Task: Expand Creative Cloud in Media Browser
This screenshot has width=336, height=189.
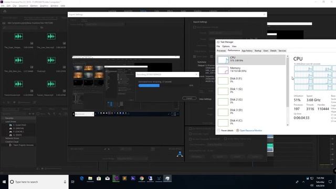Action: 12,142
